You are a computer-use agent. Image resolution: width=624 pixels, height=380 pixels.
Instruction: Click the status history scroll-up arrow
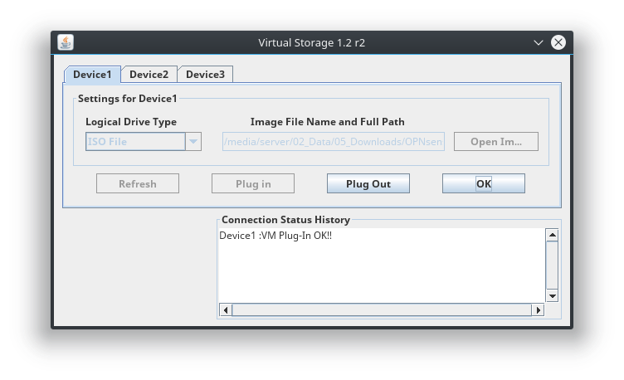pos(552,235)
